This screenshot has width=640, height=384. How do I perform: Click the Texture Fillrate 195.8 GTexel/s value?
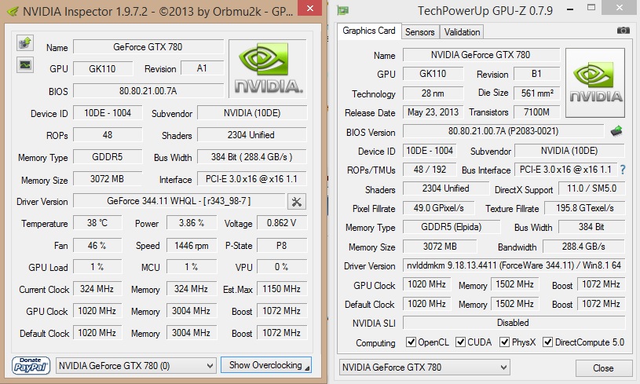pos(585,208)
